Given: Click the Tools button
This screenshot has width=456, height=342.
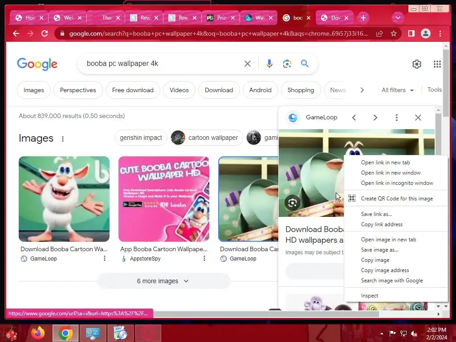Looking at the screenshot, I should [434, 90].
